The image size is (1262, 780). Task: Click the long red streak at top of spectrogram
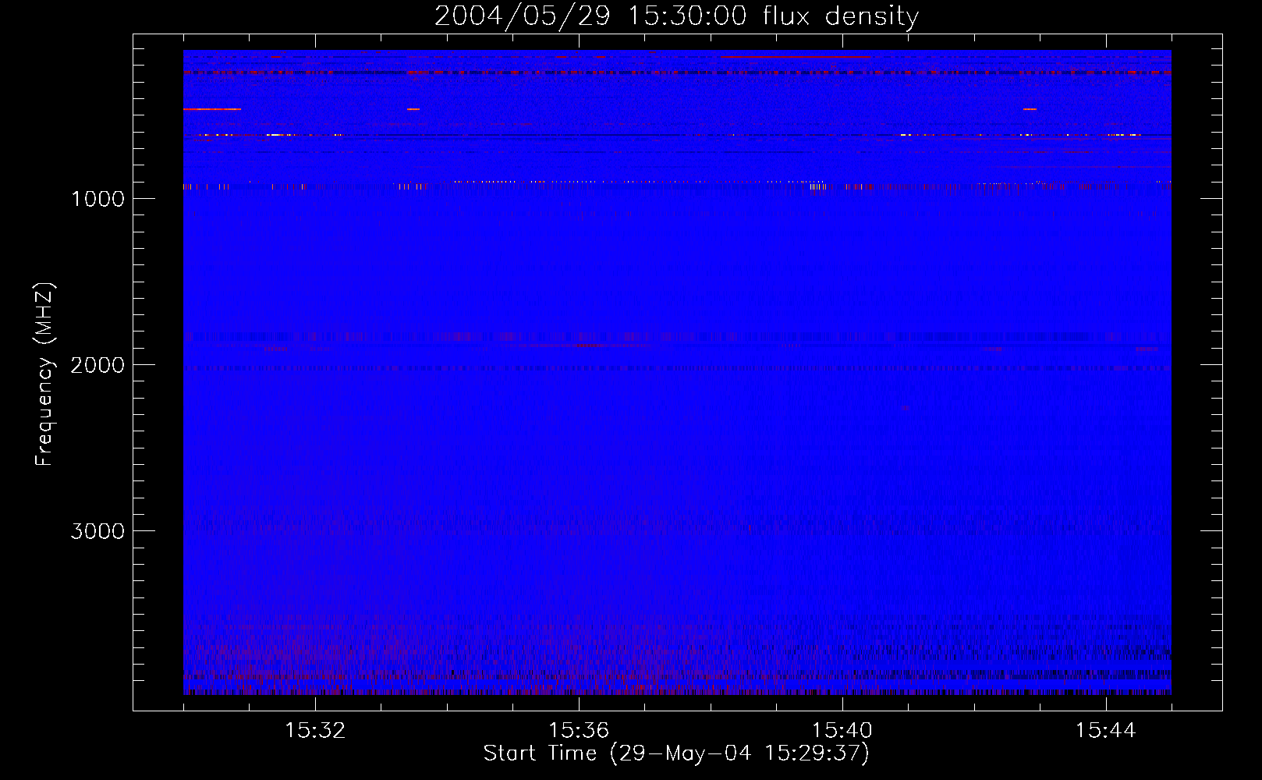pyautogui.click(x=795, y=57)
